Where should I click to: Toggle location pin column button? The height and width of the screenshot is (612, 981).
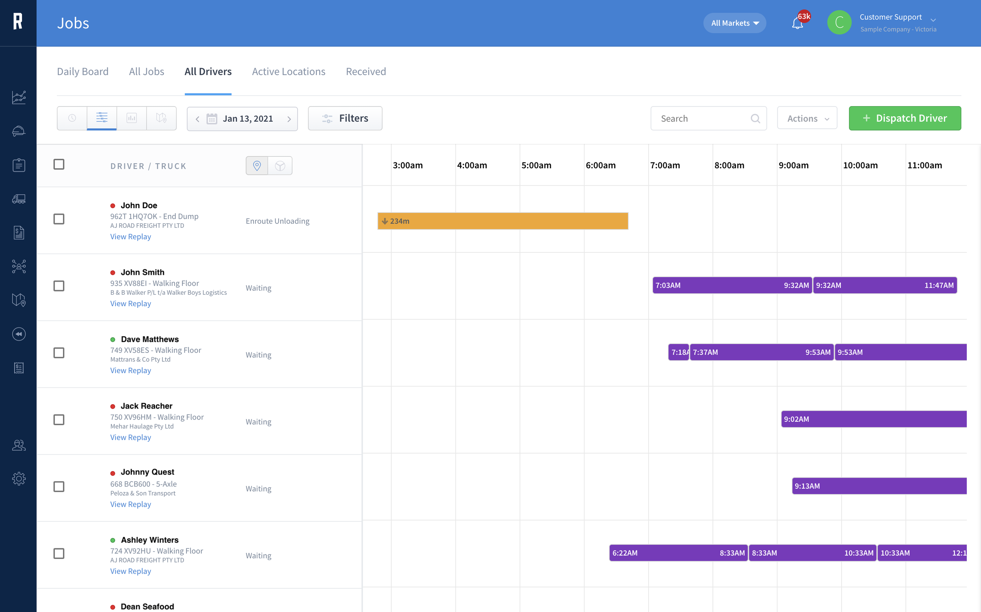[257, 165]
